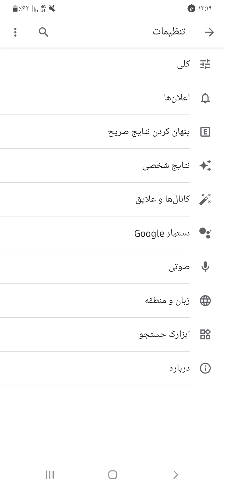
Task: Tap the explicit 'E' icon
Action: (x=205, y=132)
